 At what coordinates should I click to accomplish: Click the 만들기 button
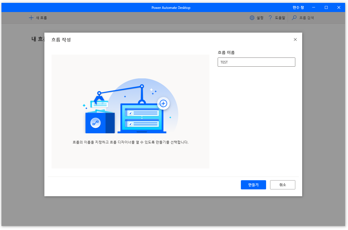tap(253, 185)
